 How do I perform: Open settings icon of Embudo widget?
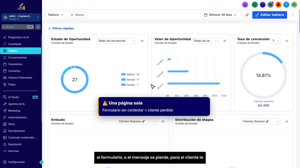click(163, 122)
